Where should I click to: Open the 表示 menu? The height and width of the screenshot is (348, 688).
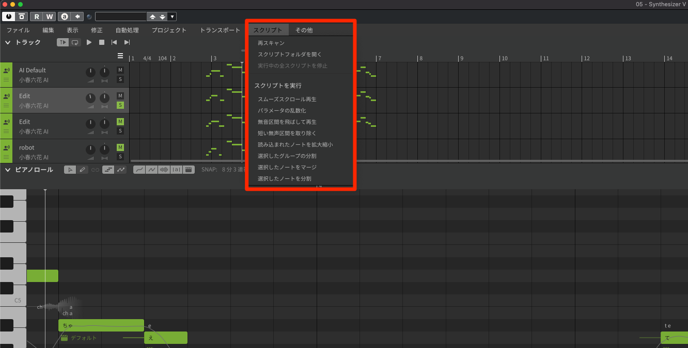[72, 30]
